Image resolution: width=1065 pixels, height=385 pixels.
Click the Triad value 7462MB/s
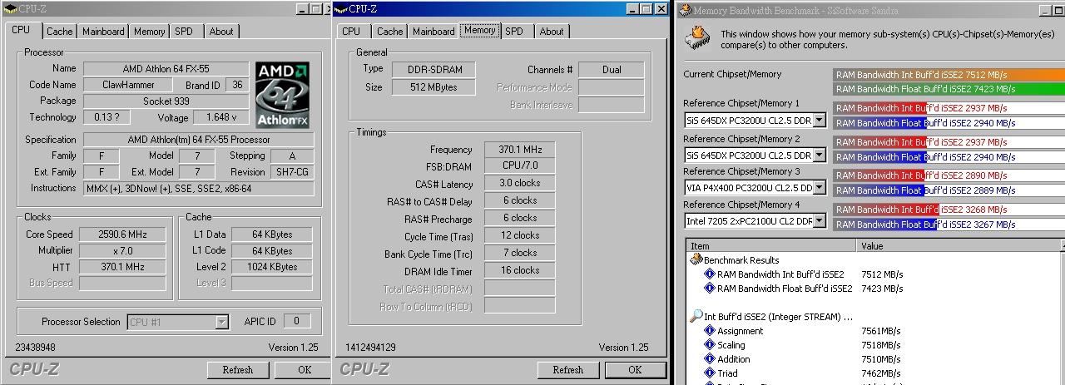point(881,374)
